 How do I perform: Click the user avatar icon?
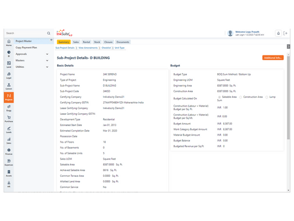click(230, 33)
